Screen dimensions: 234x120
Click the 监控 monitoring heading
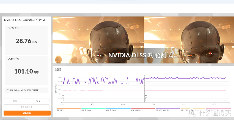click(x=58, y=69)
